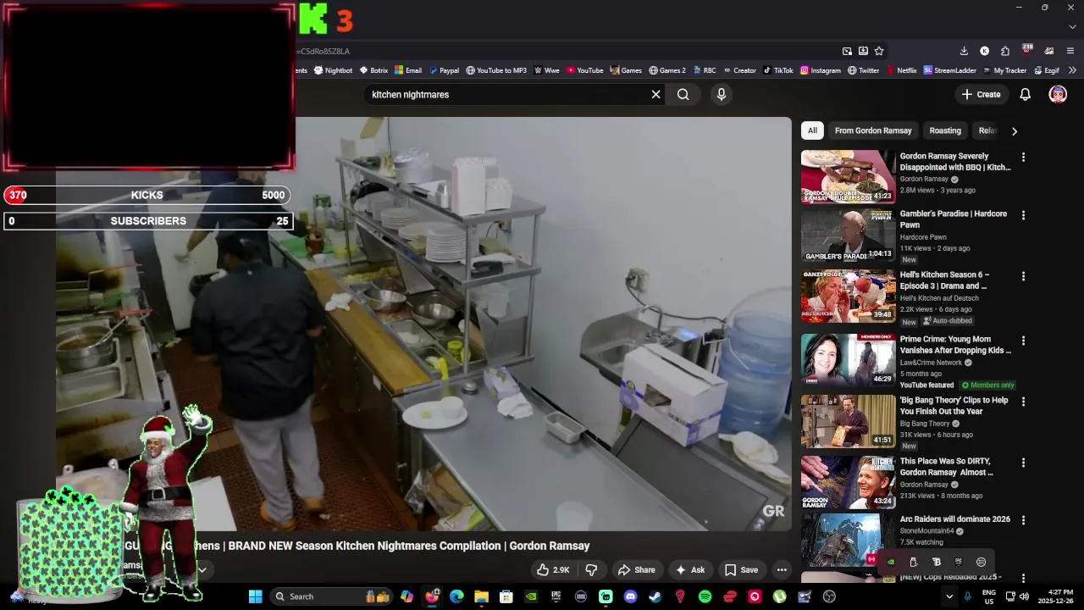
Task: Open browser hamburger application menu
Action: pyautogui.click(x=1070, y=51)
